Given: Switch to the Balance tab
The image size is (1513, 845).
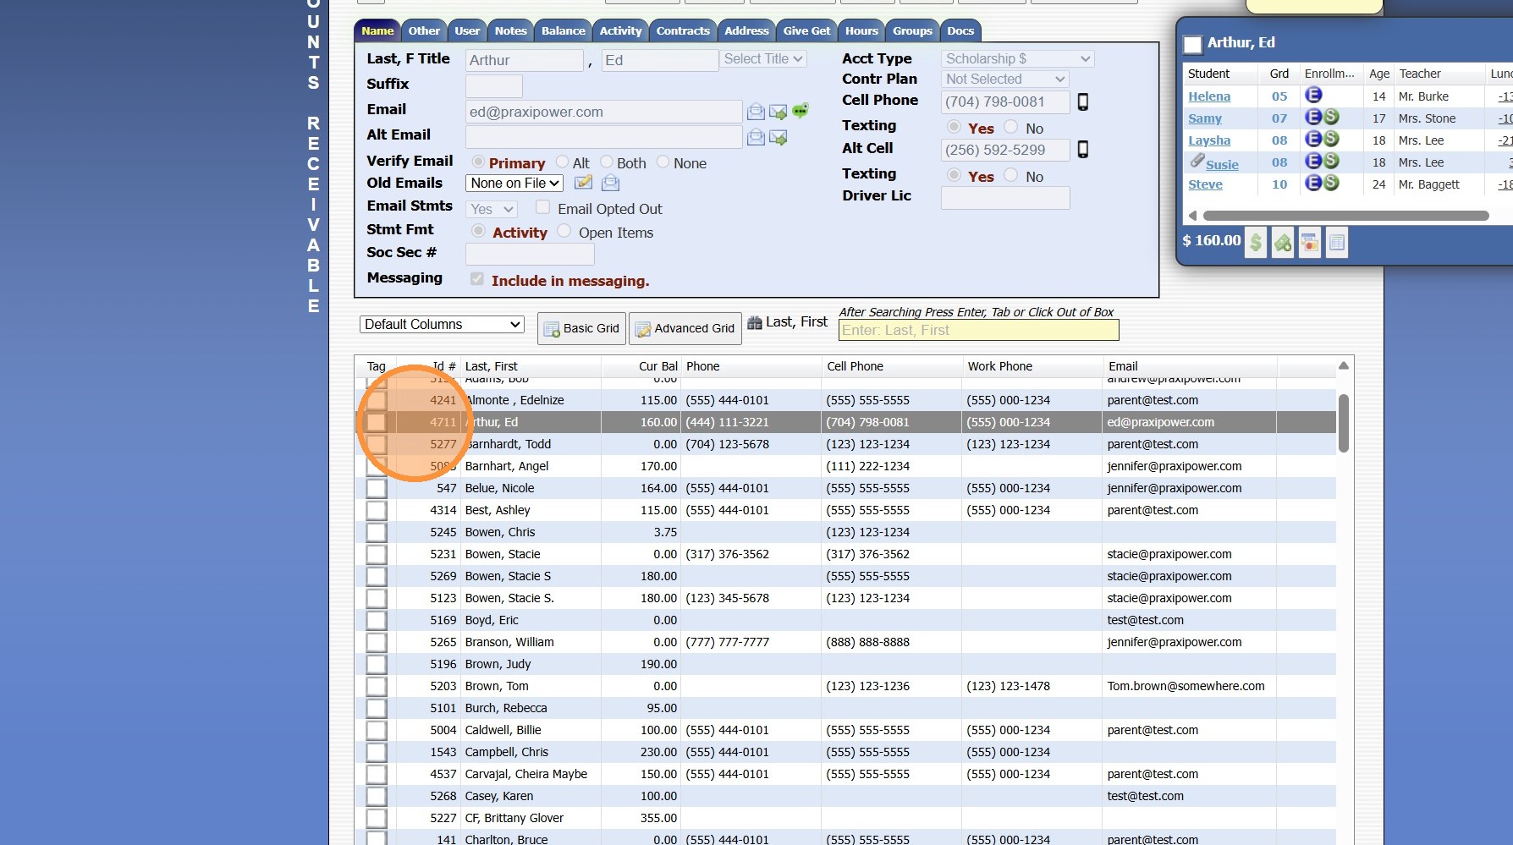Looking at the screenshot, I should [x=563, y=31].
